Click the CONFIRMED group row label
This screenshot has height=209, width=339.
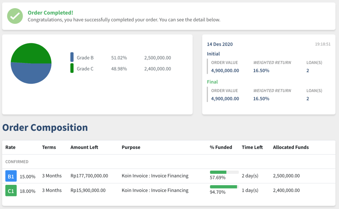click(x=17, y=162)
